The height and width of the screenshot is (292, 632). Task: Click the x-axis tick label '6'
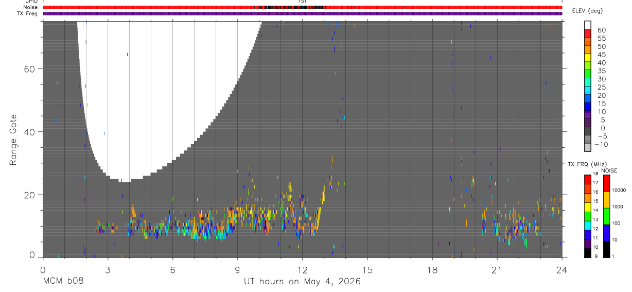(x=172, y=270)
